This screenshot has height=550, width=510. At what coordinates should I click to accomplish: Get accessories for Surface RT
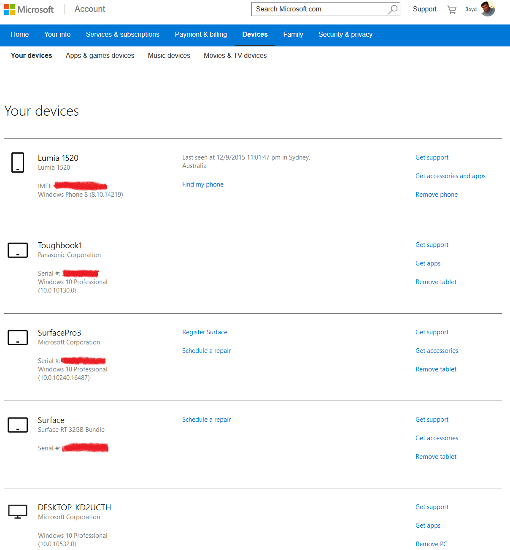(x=437, y=438)
